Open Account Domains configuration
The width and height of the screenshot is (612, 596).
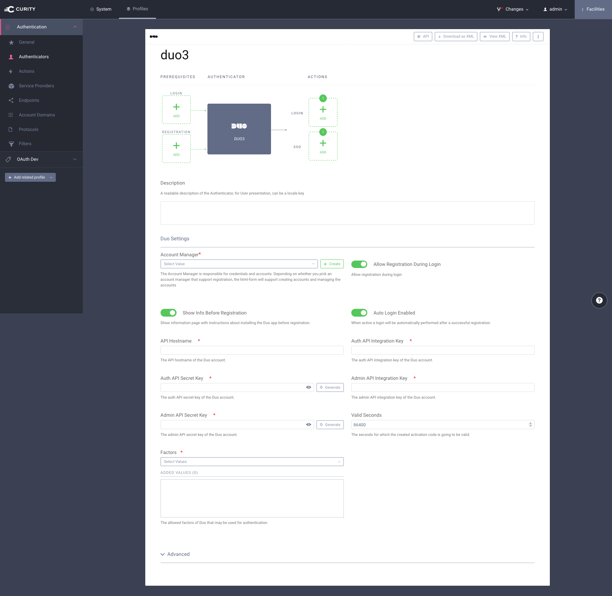click(x=37, y=115)
